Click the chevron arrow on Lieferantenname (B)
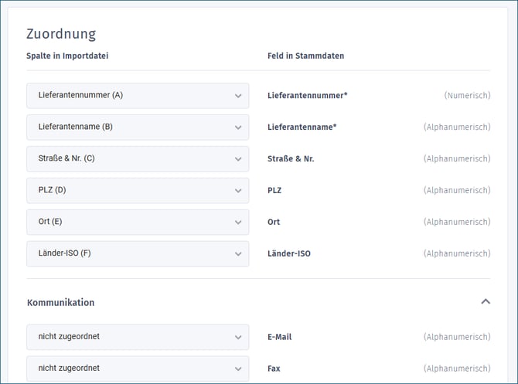518x384 pixels. click(x=238, y=127)
